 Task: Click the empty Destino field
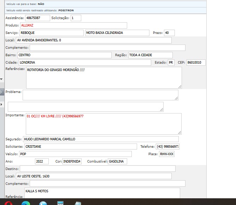click(98, 169)
